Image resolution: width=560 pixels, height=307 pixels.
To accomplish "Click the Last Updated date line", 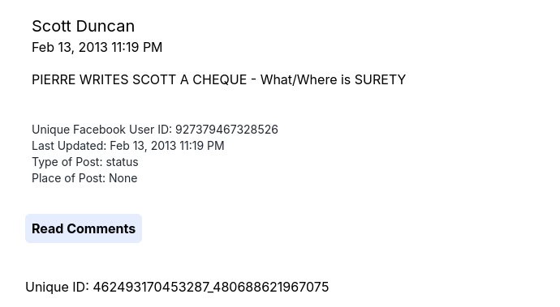I will pyautogui.click(x=128, y=146).
